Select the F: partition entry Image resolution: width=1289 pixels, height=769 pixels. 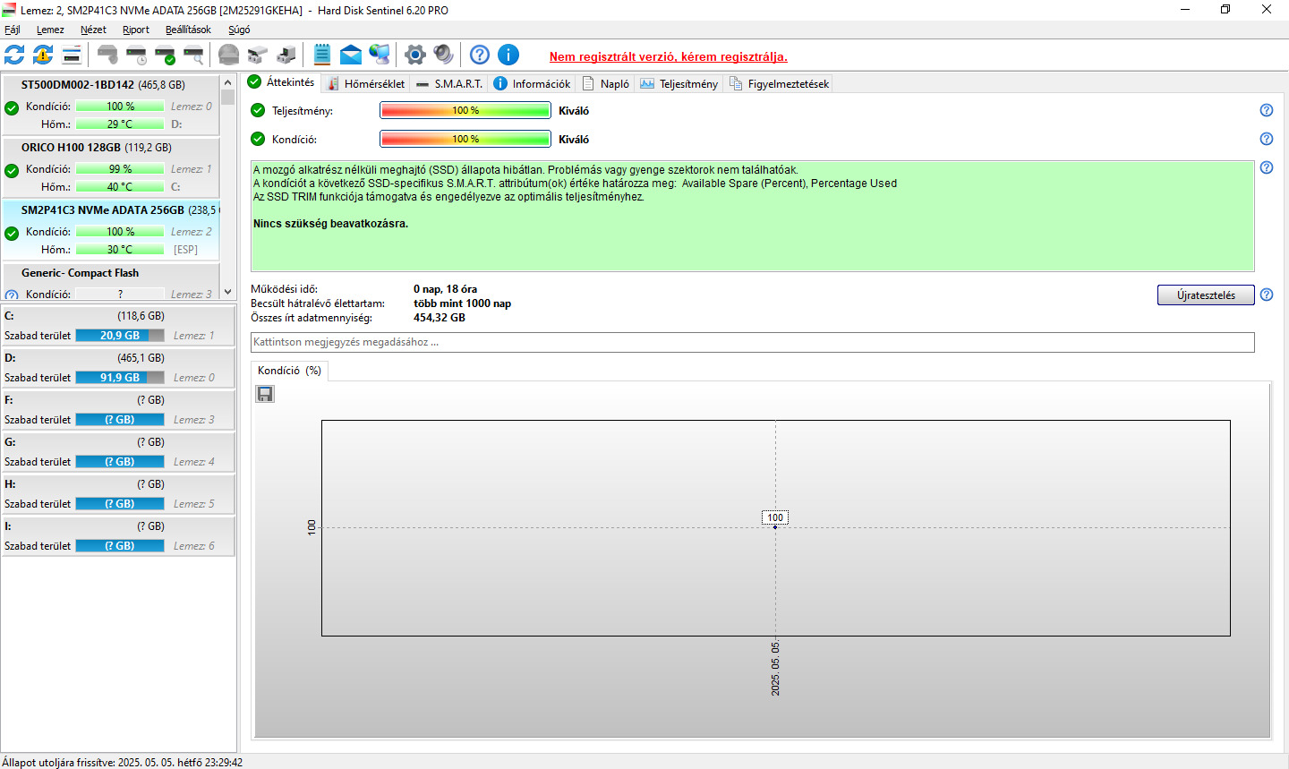[x=118, y=409]
